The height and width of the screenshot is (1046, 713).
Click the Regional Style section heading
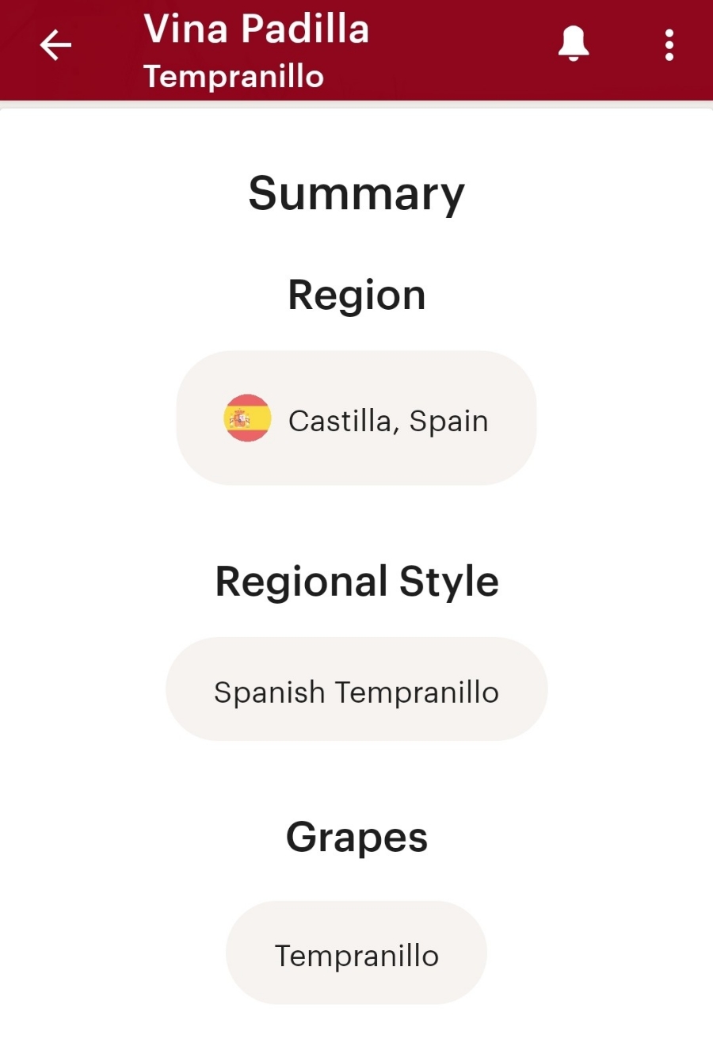pos(356,582)
